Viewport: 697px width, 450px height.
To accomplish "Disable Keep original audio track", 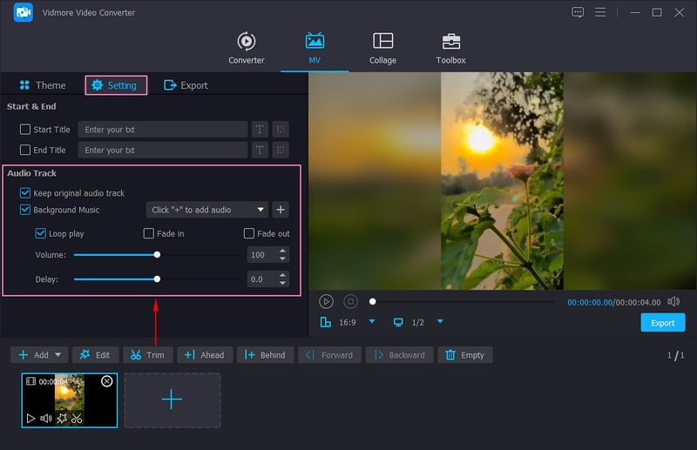I will point(25,193).
